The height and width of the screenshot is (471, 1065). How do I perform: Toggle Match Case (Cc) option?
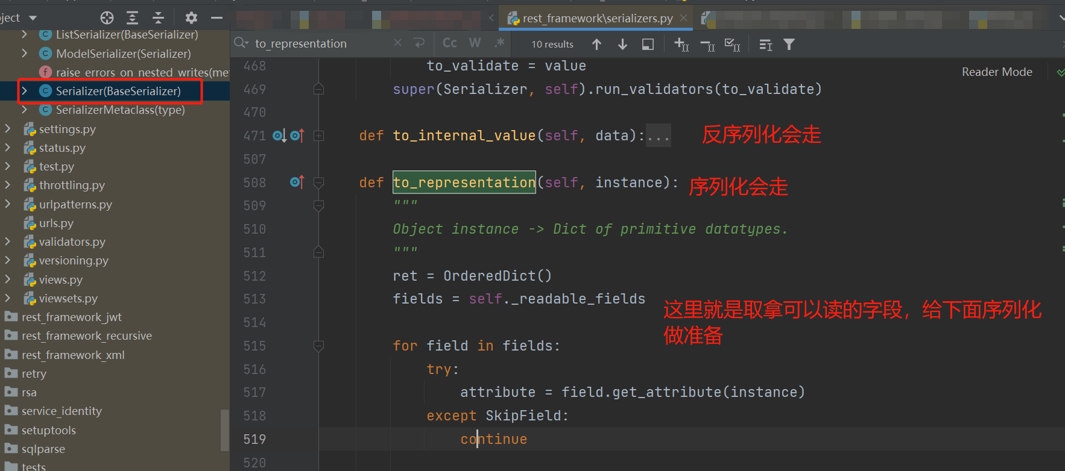click(x=449, y=43)
